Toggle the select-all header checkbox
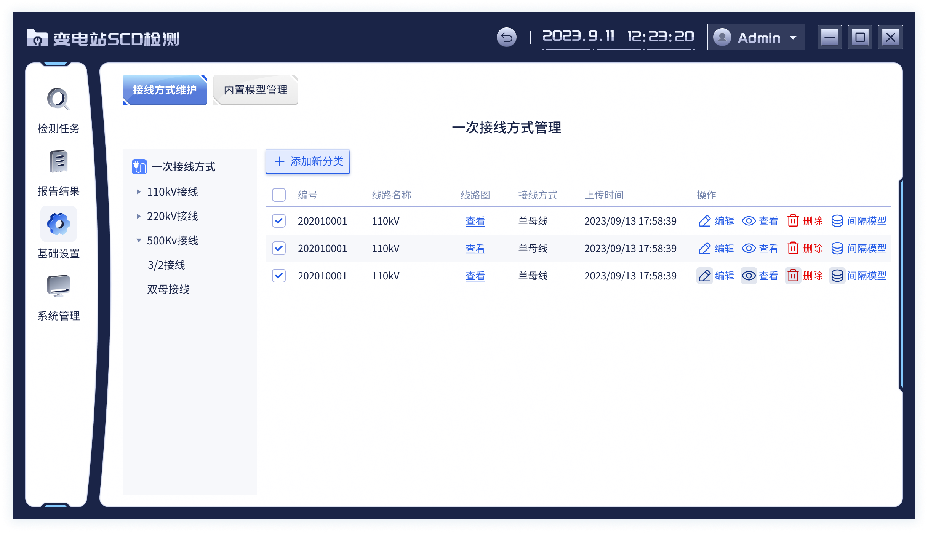 tap(279, 195)
